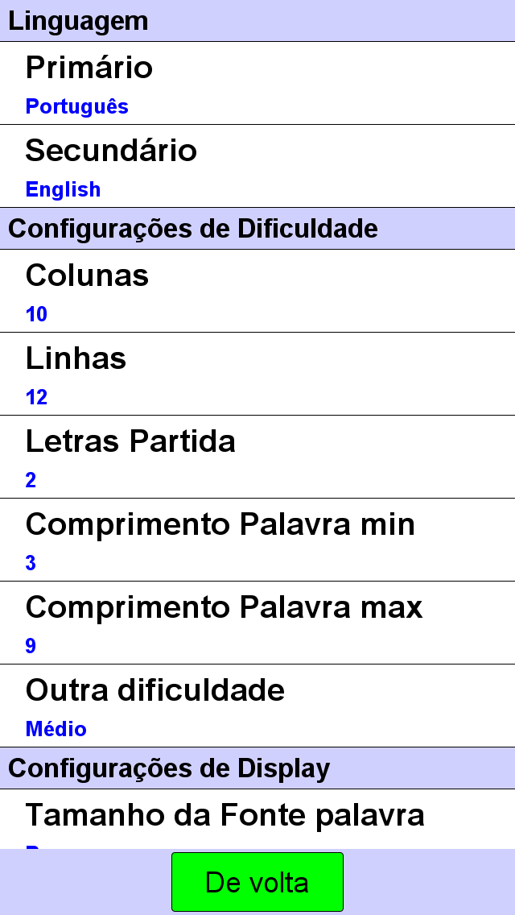Click the value 10 under Colunas
This screenshot has width=515, height=915.
(36, 314)
